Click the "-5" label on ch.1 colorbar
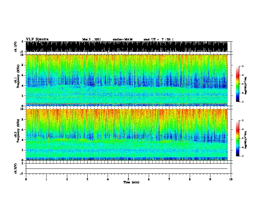 pos(242,84)
